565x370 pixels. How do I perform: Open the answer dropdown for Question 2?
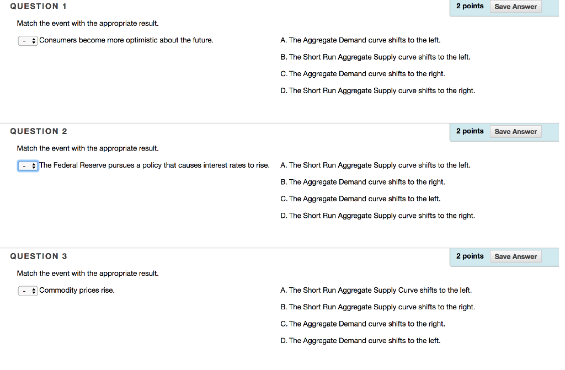click(28, 165)
